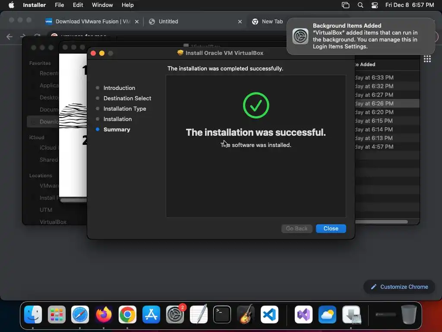442x332 pixels.
Task: Open the Edit menu
Action: (x=78, y=5)
